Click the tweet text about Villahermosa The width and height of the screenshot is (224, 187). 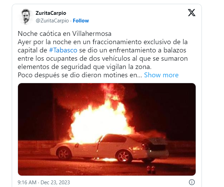pyautogui.click(x=103, y=54)
